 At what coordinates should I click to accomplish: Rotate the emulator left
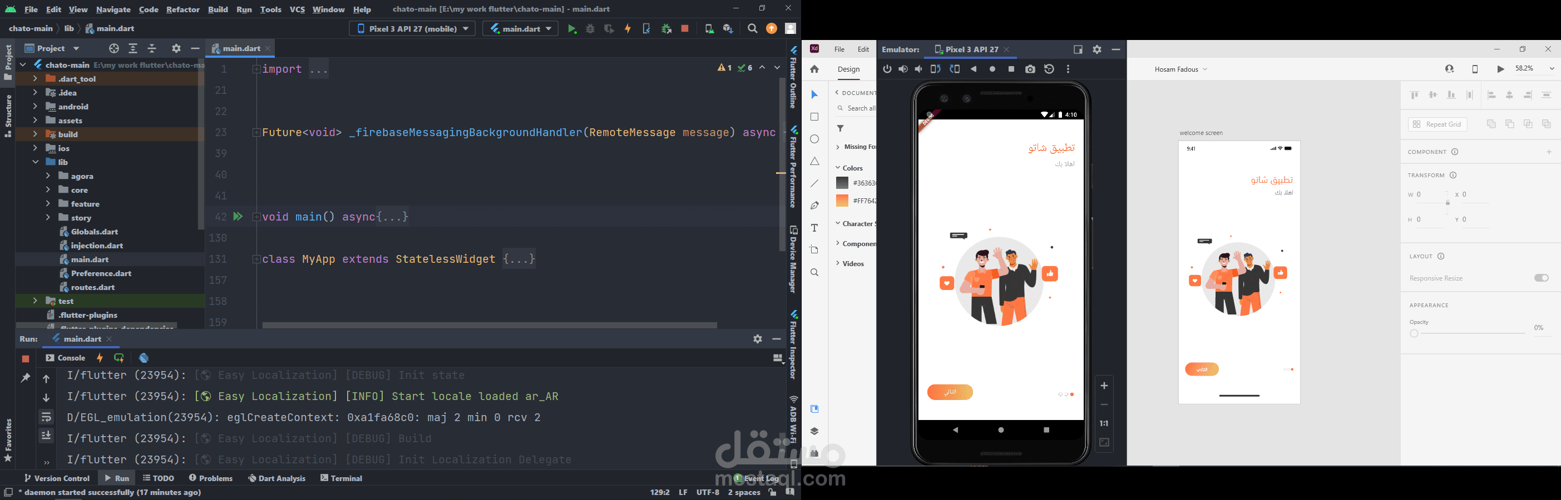tap(935, 69)
